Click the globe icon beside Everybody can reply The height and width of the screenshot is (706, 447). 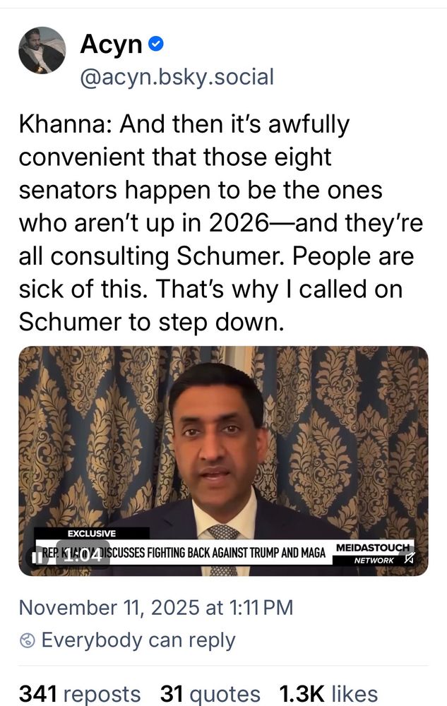click(x=28, y=640)
